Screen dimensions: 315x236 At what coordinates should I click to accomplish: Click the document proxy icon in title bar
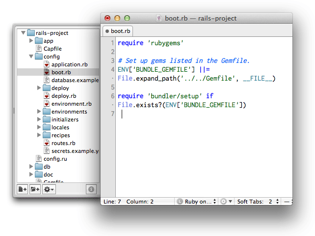[159, 18]
